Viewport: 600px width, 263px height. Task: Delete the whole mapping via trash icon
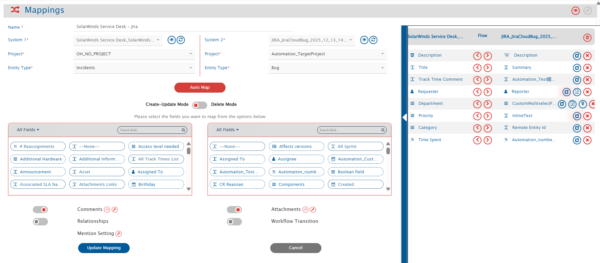587,38
